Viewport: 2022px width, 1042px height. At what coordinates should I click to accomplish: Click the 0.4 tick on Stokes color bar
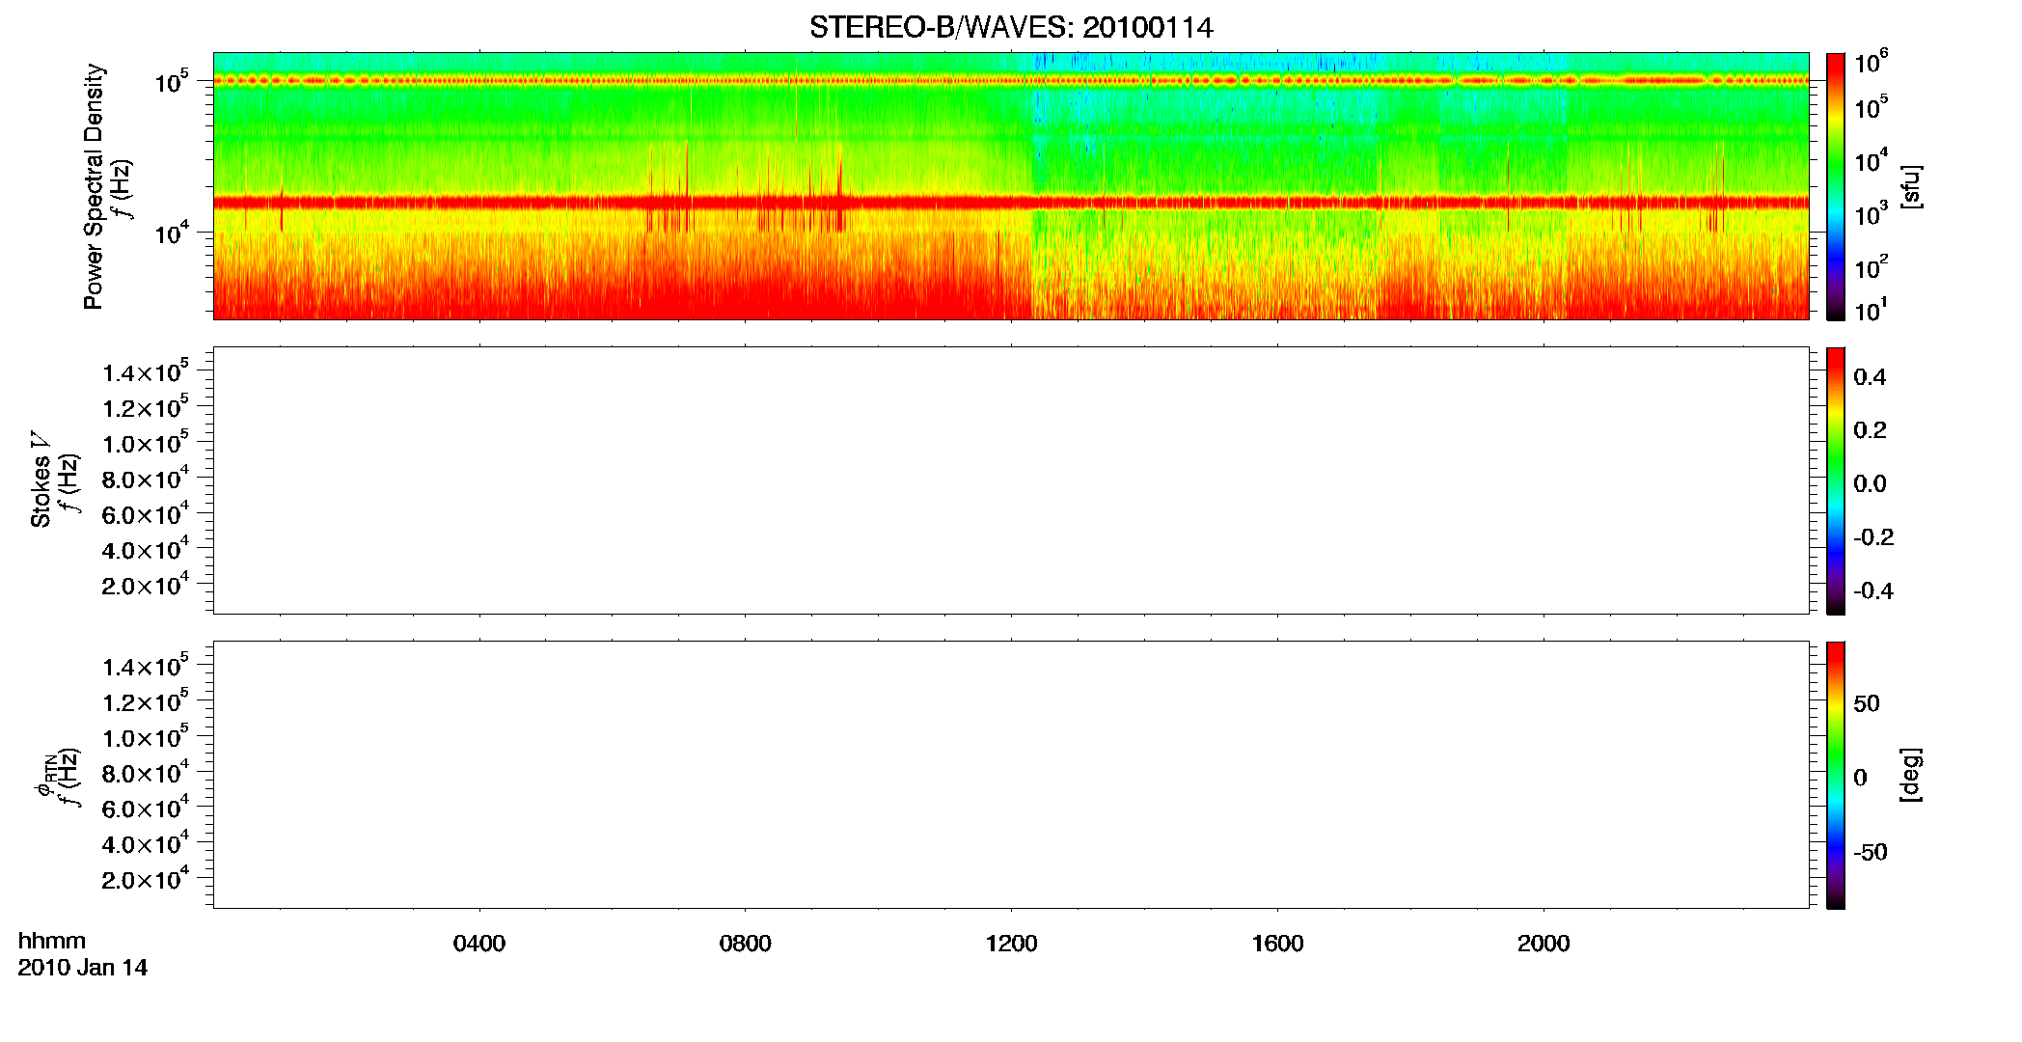[1870, 377]
